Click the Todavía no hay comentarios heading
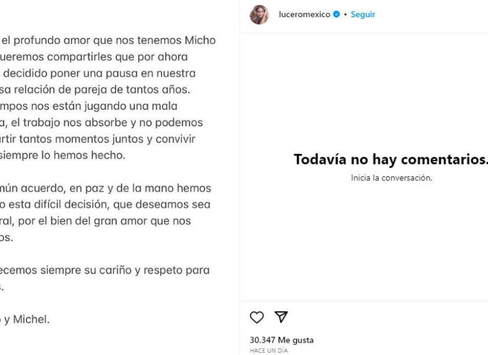 [390, 160]
